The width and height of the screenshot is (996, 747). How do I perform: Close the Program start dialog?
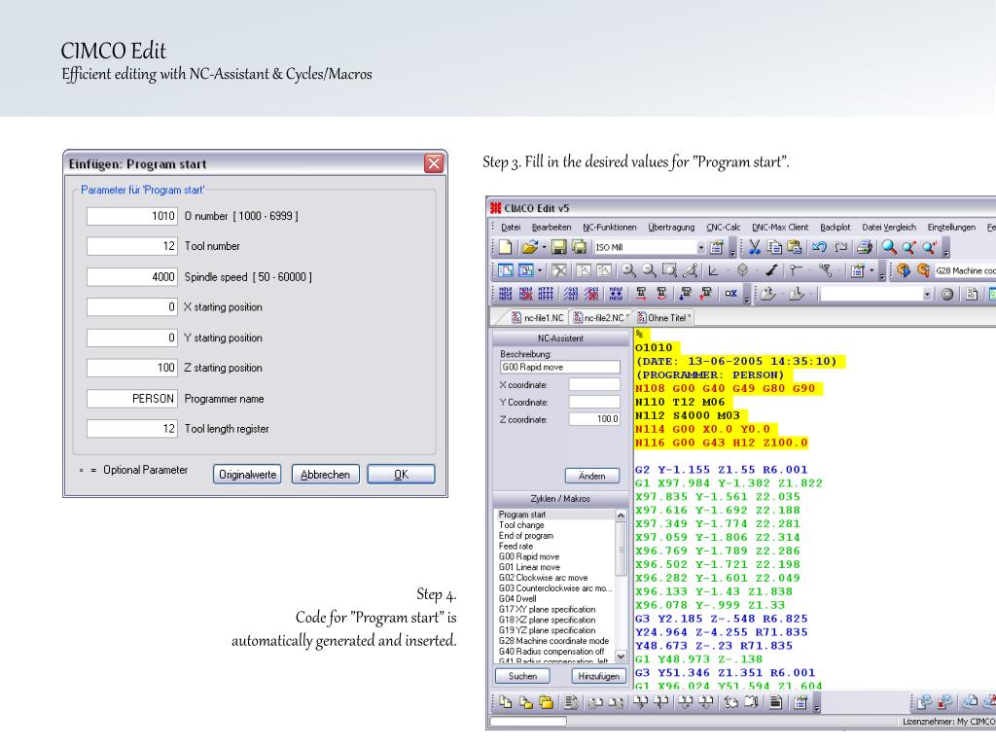434,163
